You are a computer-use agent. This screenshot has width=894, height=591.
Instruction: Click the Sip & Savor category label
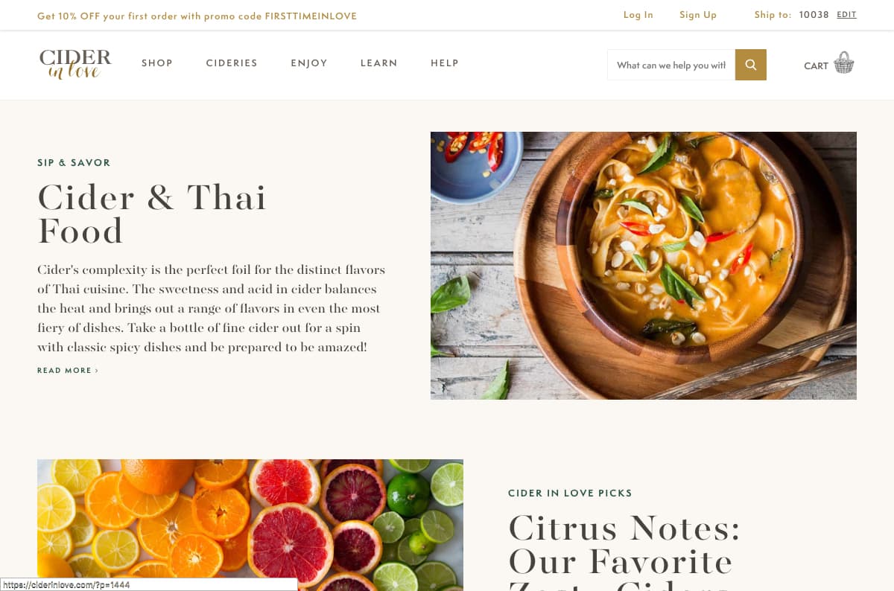pyautogui.click(x=74, y=163)
